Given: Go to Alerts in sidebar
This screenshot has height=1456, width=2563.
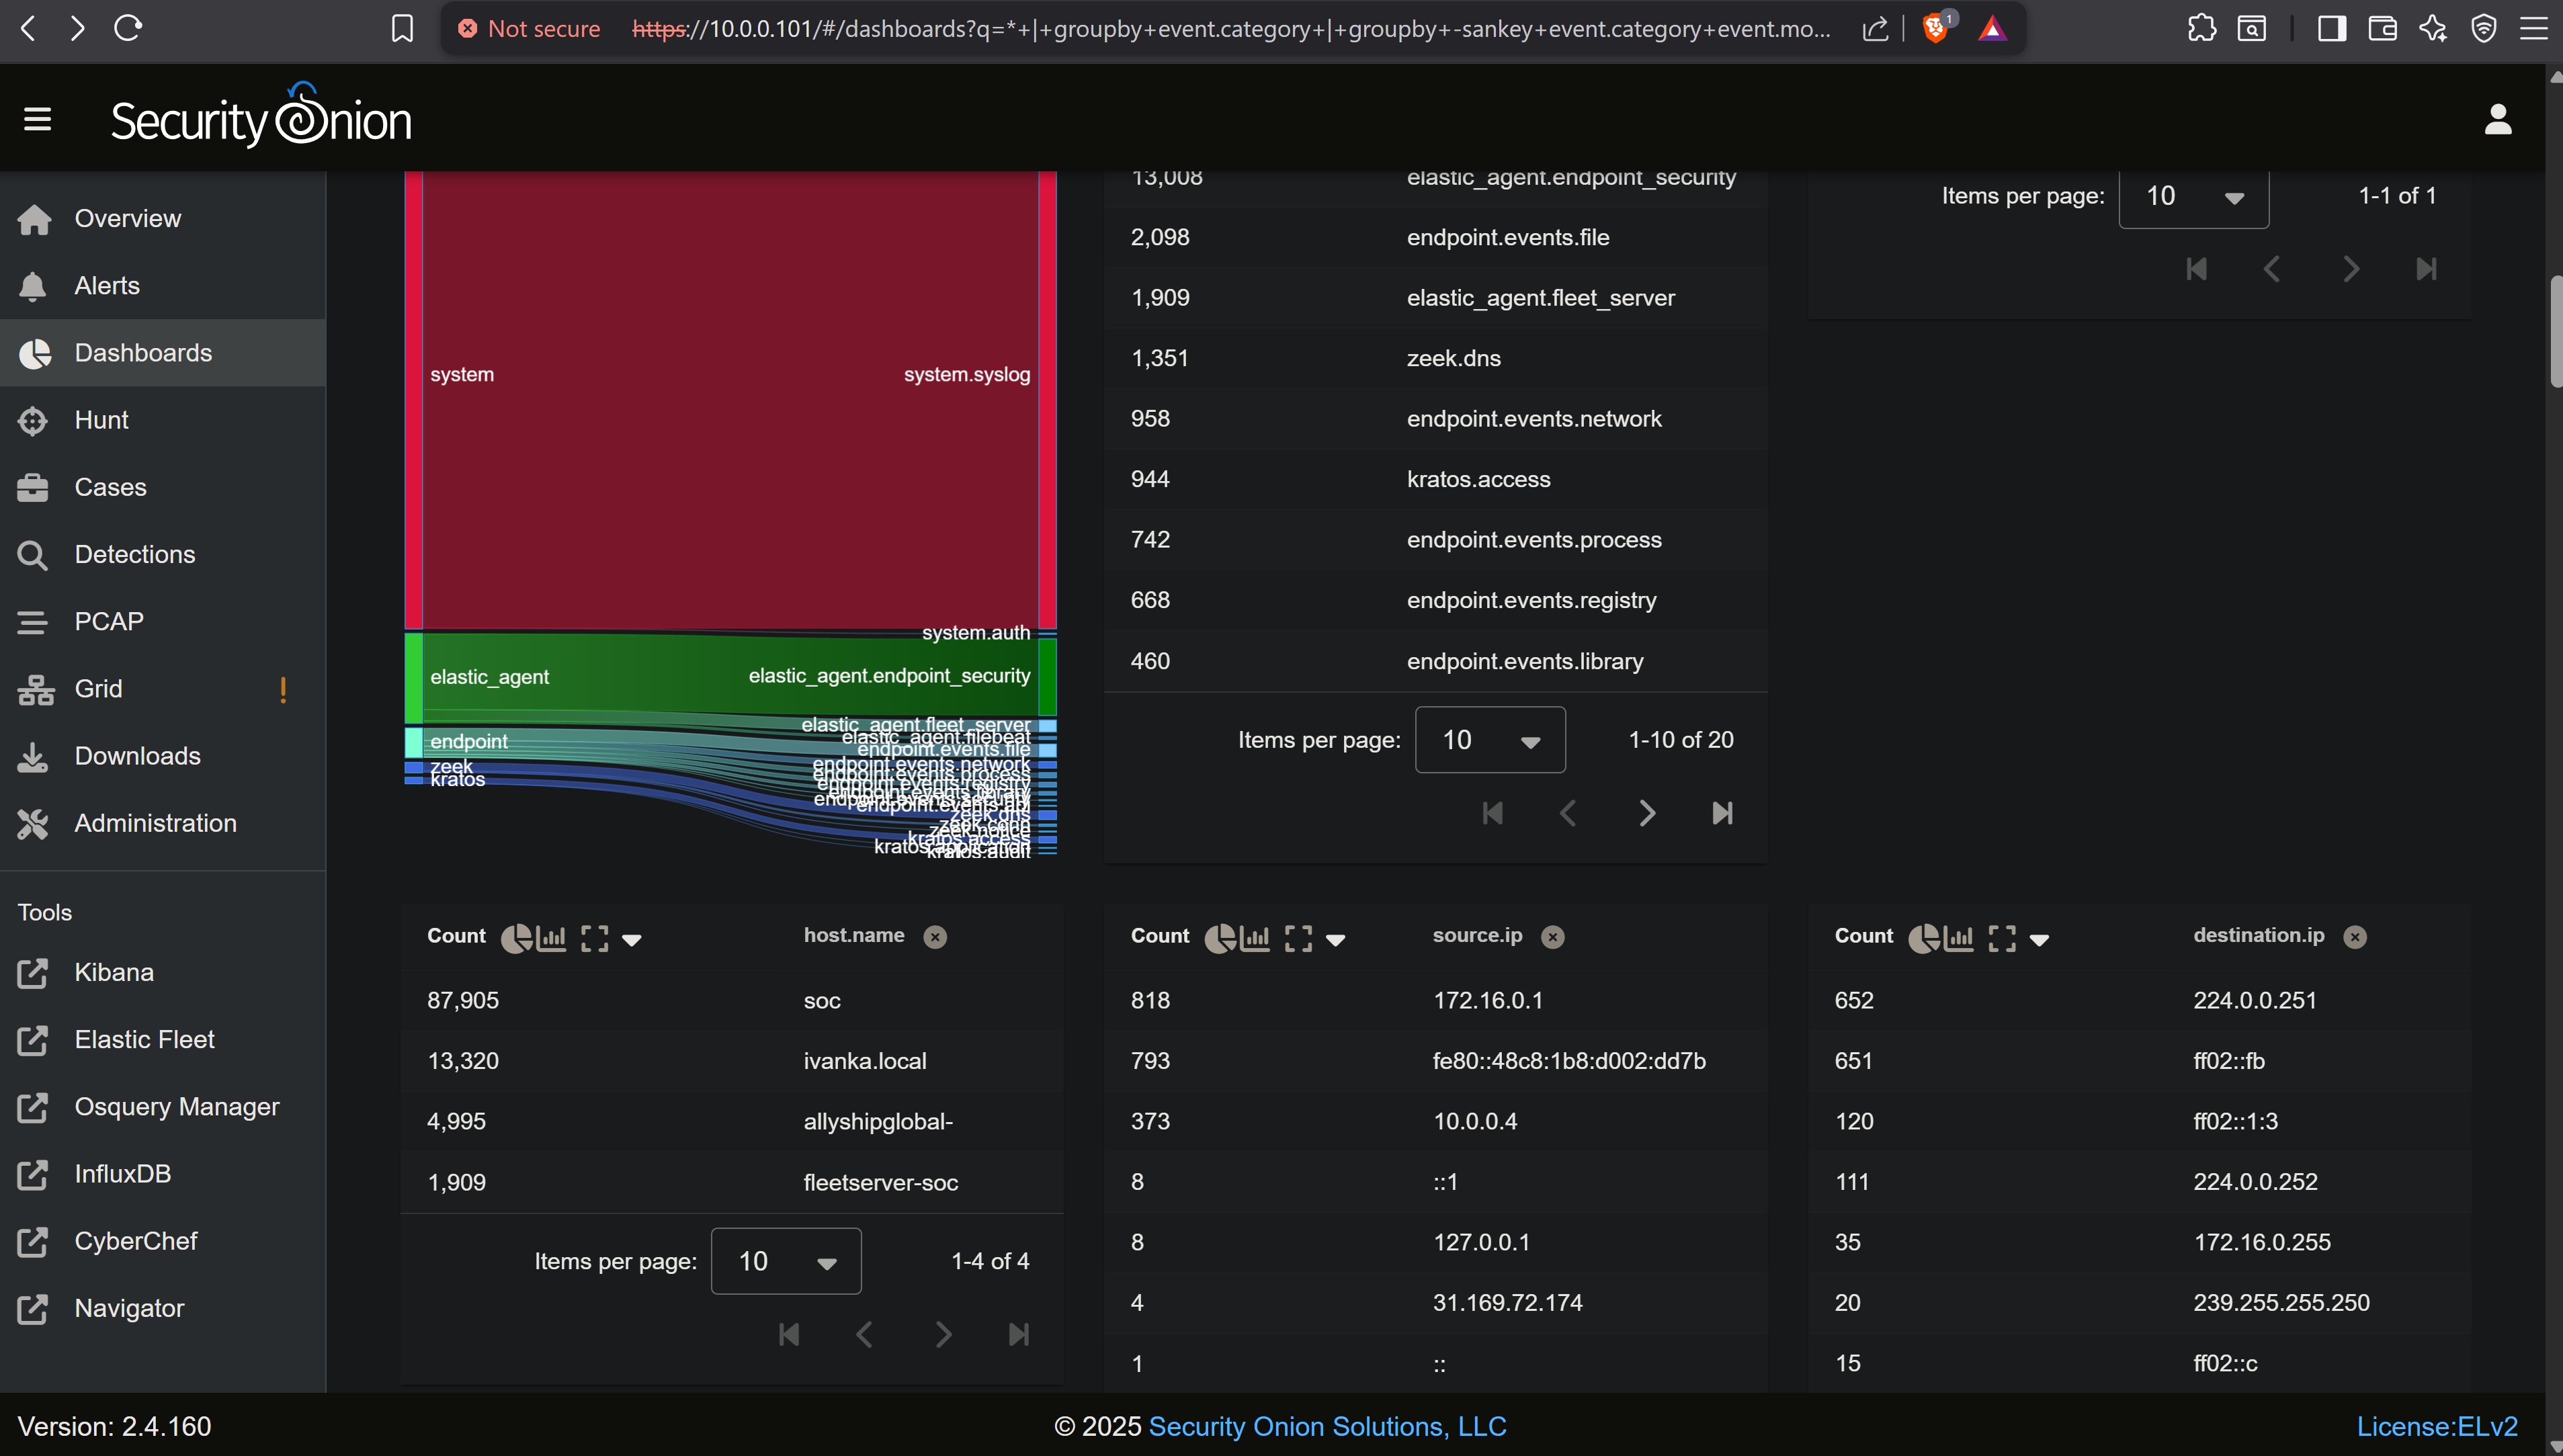Looking at the screenshot, I should (x=107, y=286).
